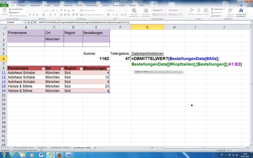Confirm formula with the checkmark icon
This screenshot has height=158, width=253.
(x=31, y=22)
